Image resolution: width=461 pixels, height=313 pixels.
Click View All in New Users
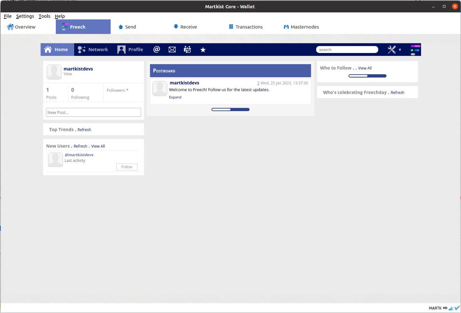tap(98, 146)
